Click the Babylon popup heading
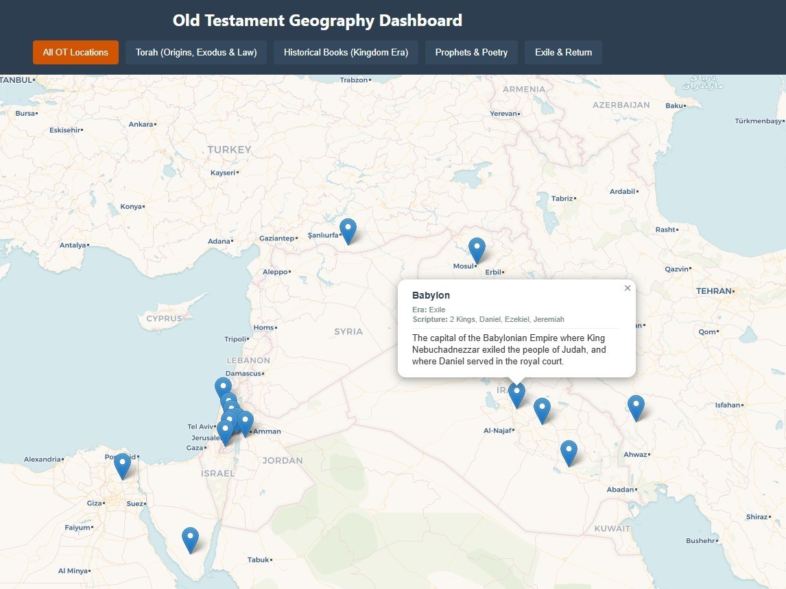The image size is (786, 589). point(431,295)
